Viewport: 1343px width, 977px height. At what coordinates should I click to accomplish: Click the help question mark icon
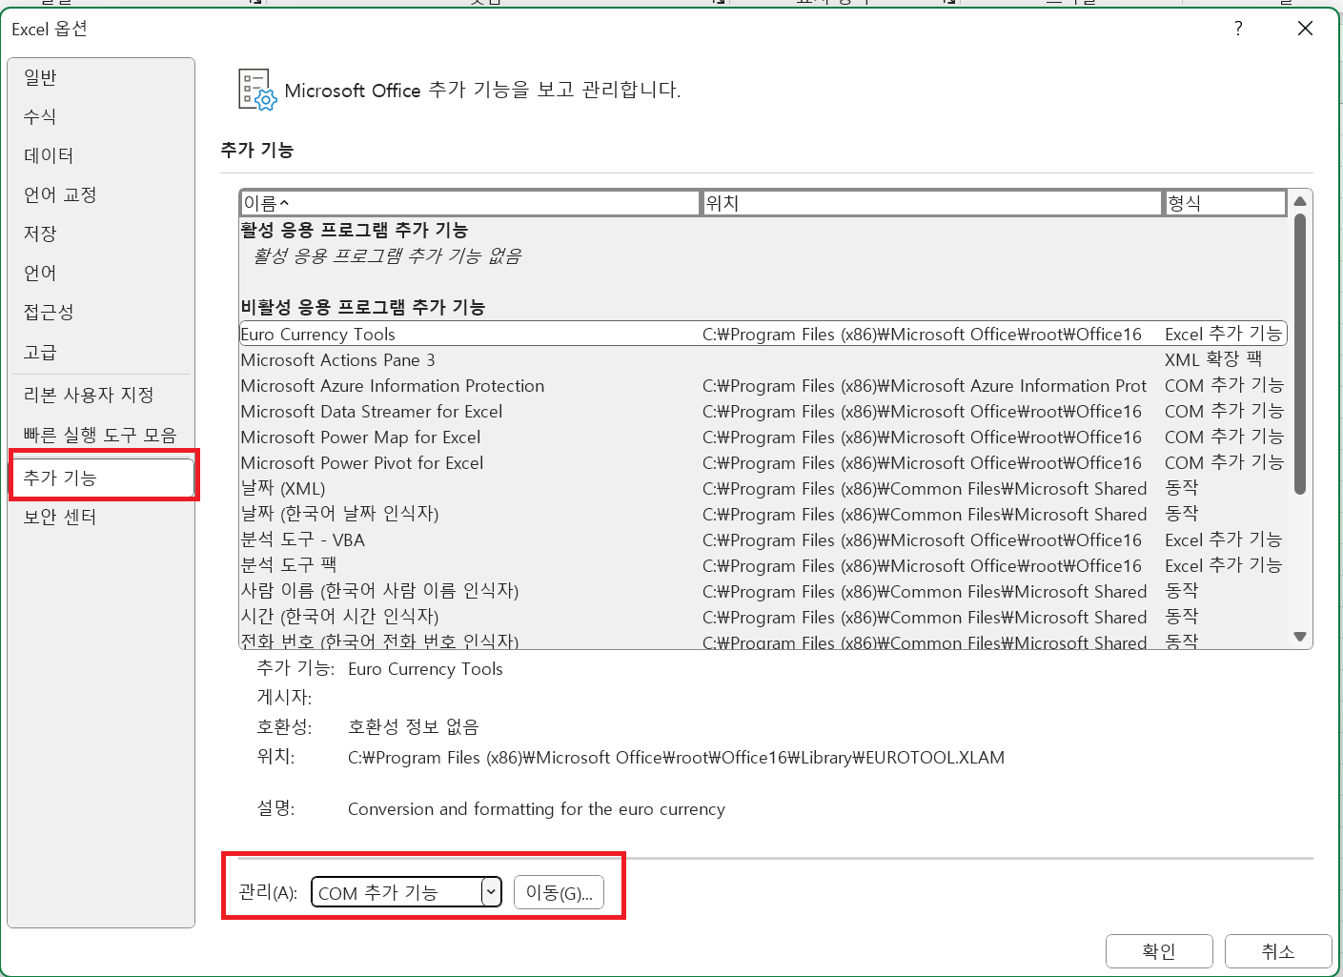(x=1238, y=29)
